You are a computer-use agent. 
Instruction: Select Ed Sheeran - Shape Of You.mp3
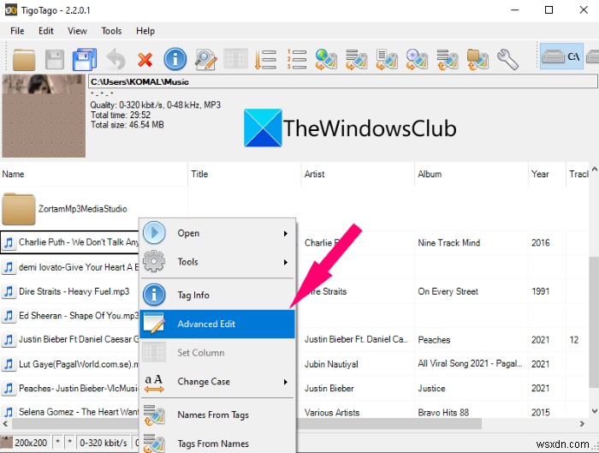pyautogui.click(x=71, y=316)
